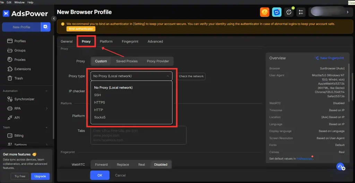
Task: Set WebRTC to Forward
Action: pos(101,164)
